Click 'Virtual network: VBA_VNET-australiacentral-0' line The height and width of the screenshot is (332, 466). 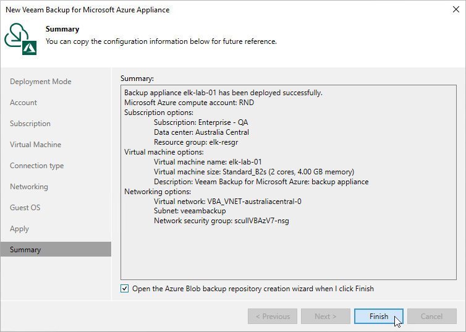[227, 202]
